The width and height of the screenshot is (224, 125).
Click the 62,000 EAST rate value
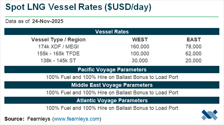click(193, 54)
